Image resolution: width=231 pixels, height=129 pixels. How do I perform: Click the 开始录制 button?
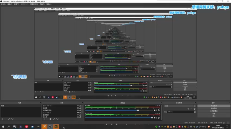click(x=214, y=108)
